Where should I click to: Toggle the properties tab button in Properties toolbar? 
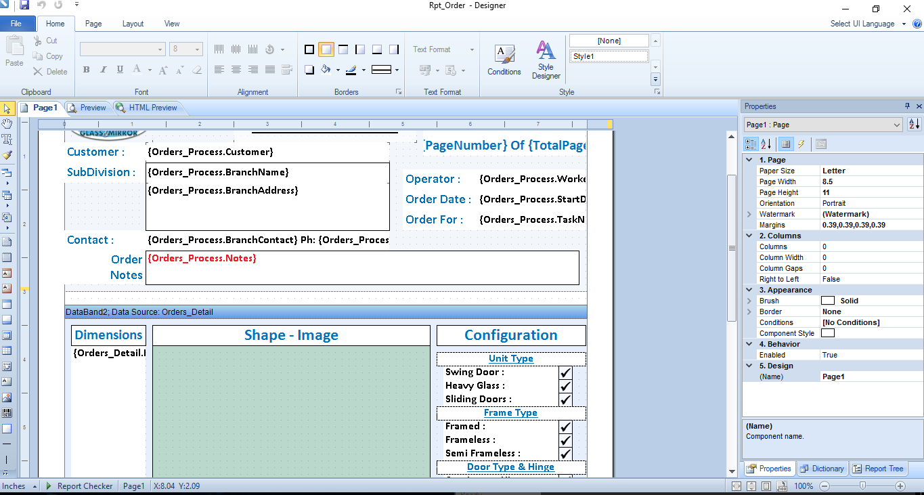point(785,144)
